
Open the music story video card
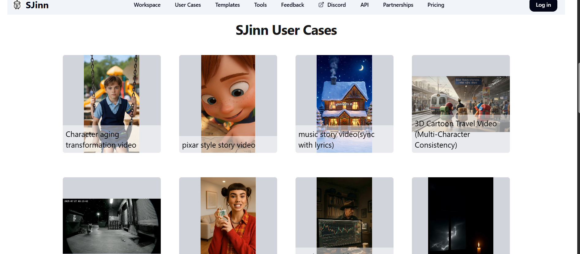[x=345, y=104]
